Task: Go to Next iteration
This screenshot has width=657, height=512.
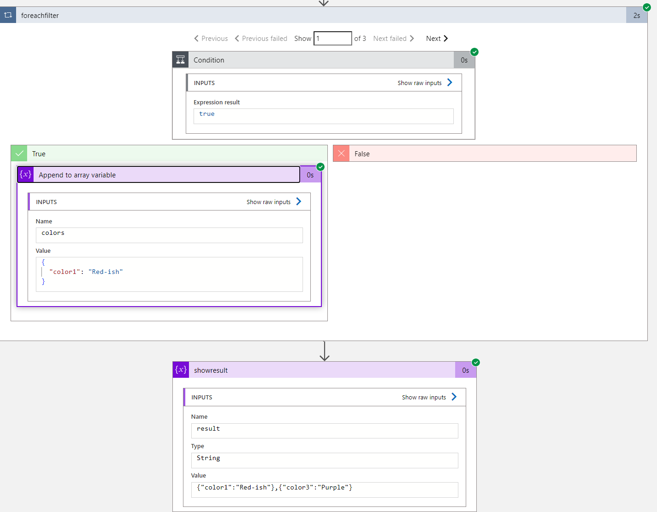Action: [x=437, y=39]
